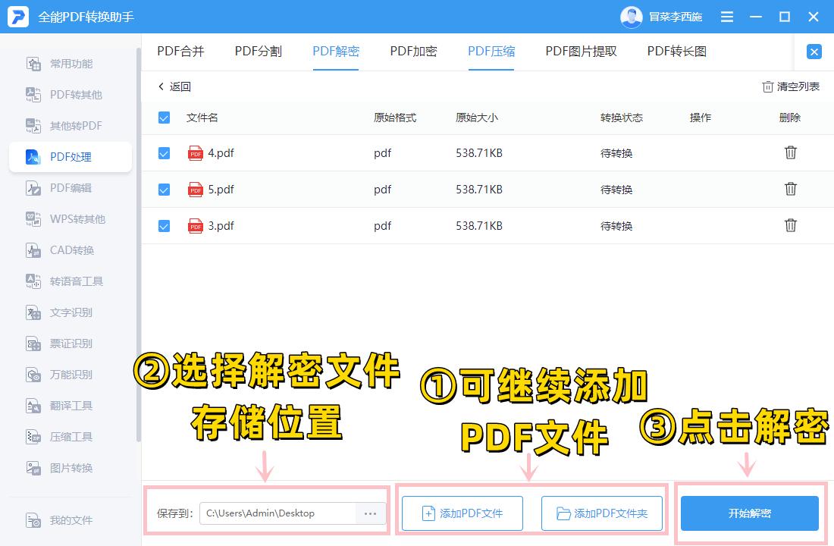This screenshot has width=834, height=546.
Task: Click the username 冒菜李西施
Action: point(676,17)
